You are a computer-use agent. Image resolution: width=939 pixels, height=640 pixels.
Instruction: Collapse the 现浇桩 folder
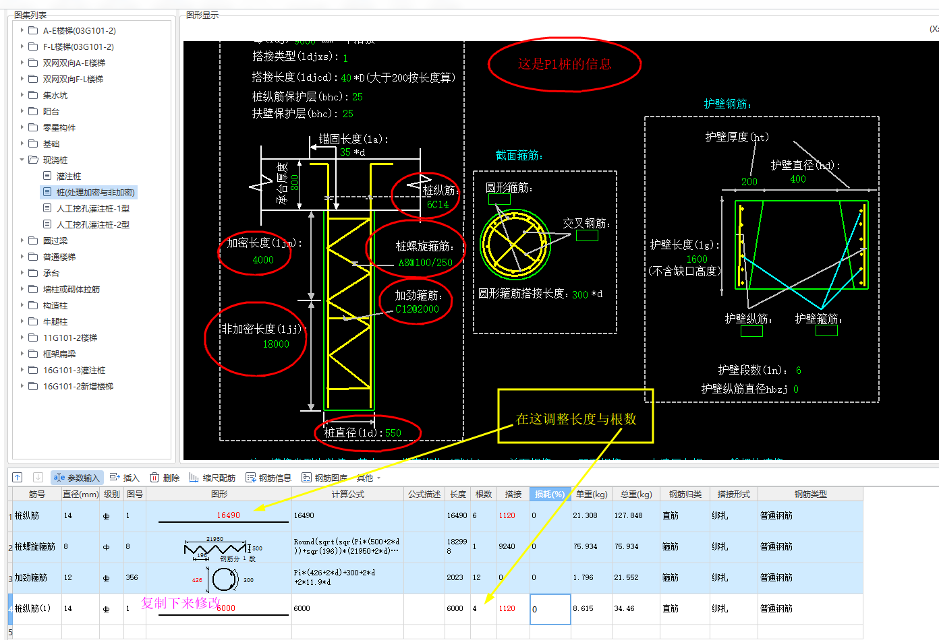point(22,160)
